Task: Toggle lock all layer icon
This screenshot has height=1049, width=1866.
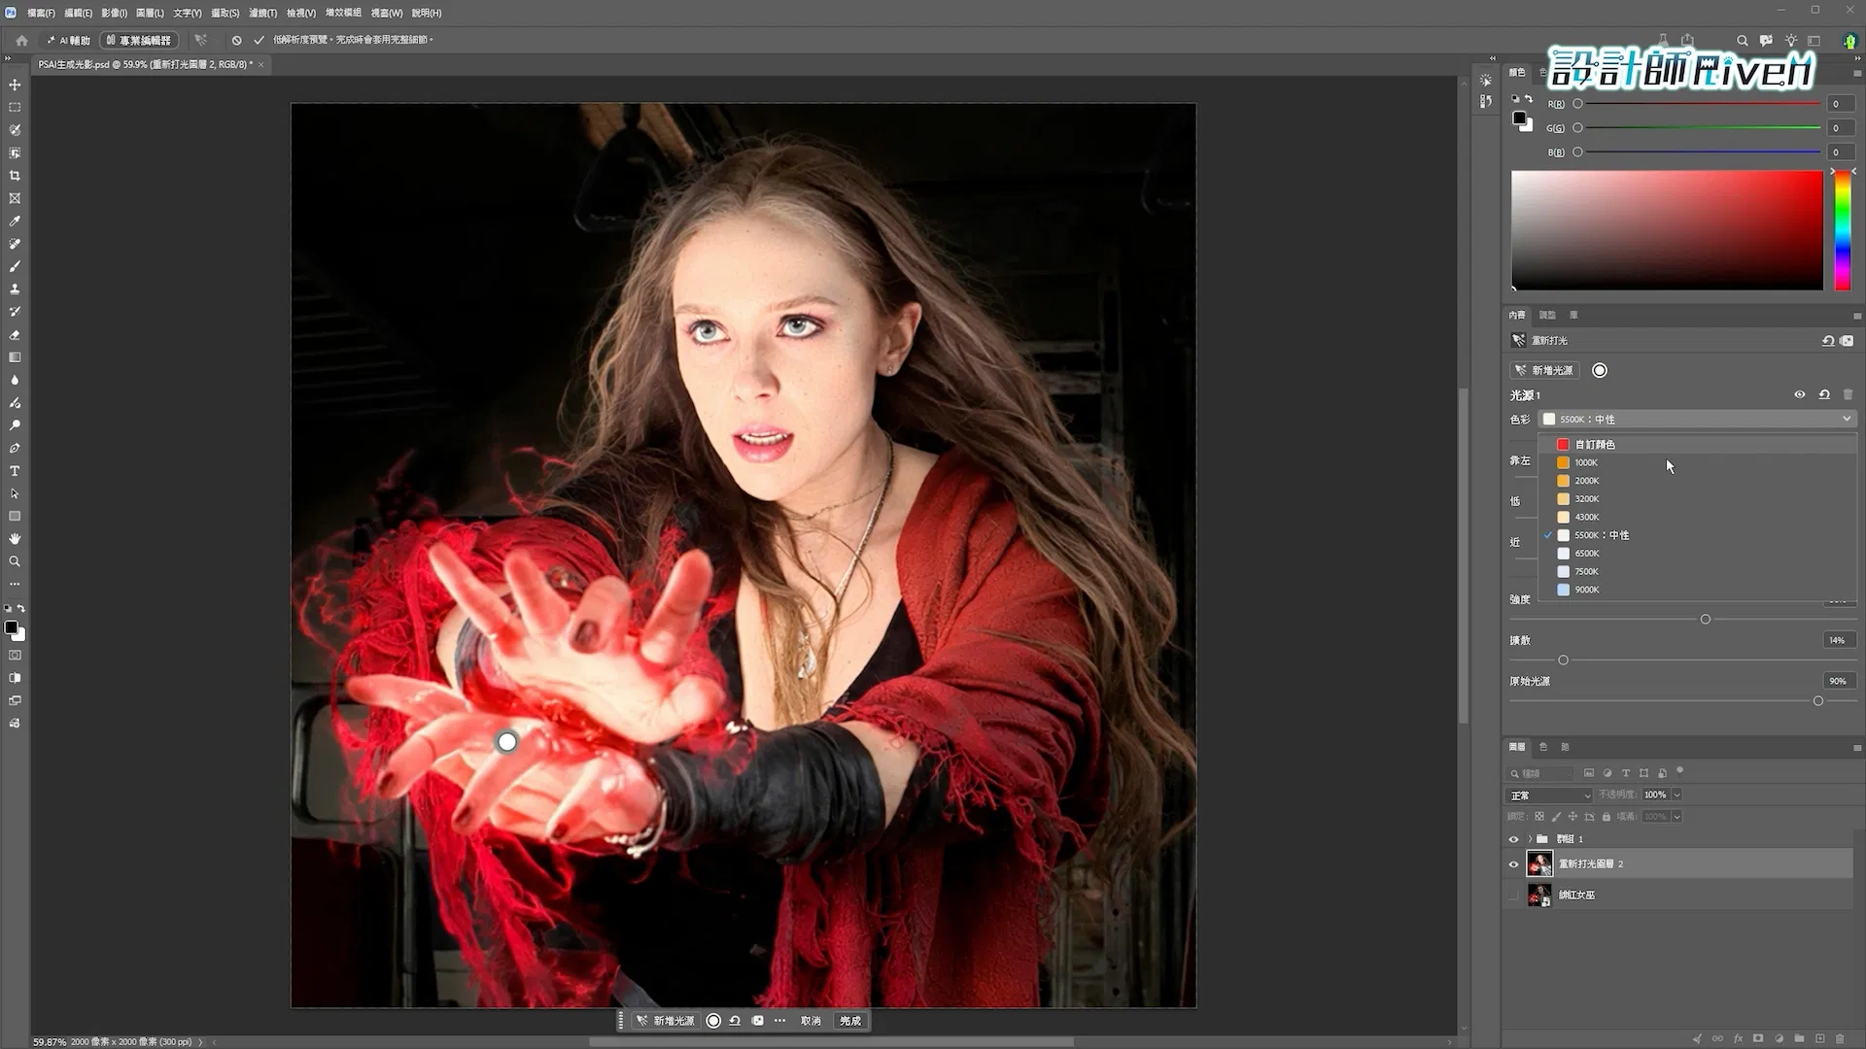Action: [1607, 817]
